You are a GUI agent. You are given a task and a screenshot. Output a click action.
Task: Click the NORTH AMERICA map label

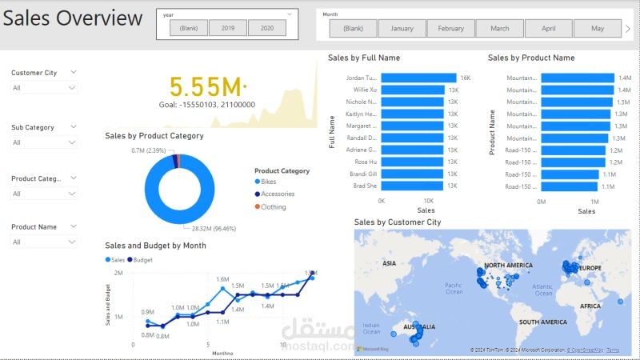point(509,266)
